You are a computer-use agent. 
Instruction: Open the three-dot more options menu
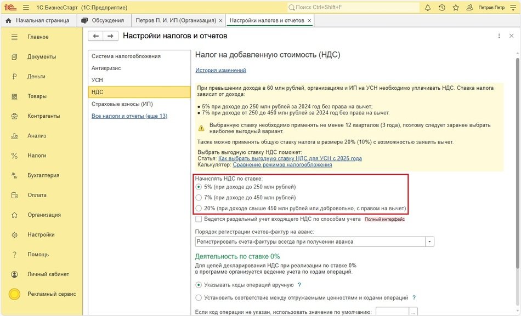pos(499,36)
